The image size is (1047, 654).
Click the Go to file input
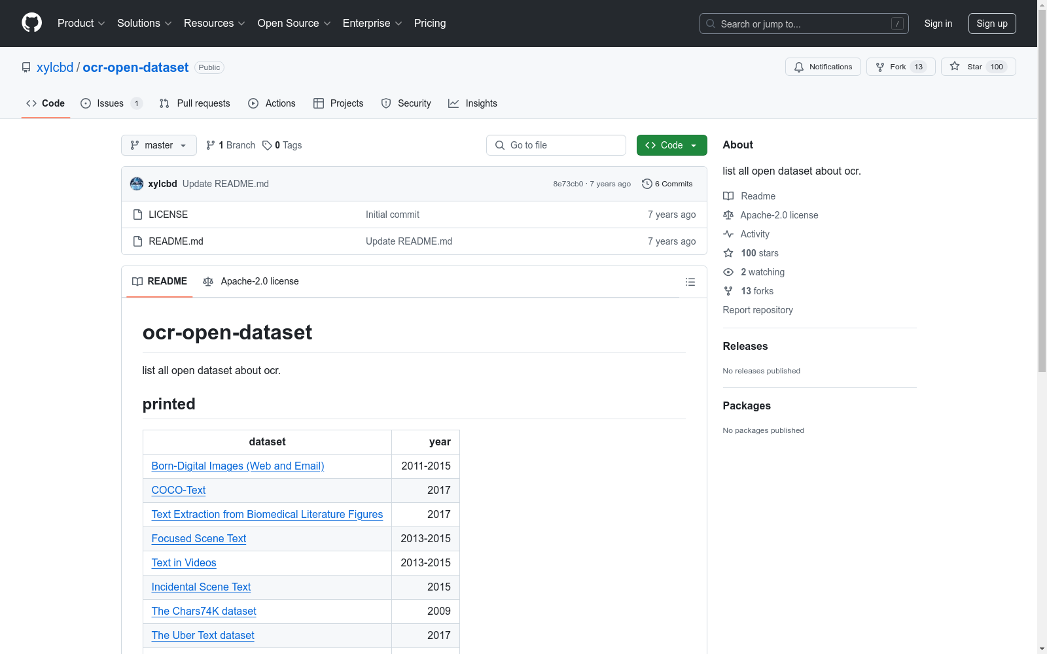(x=556, y=145)
